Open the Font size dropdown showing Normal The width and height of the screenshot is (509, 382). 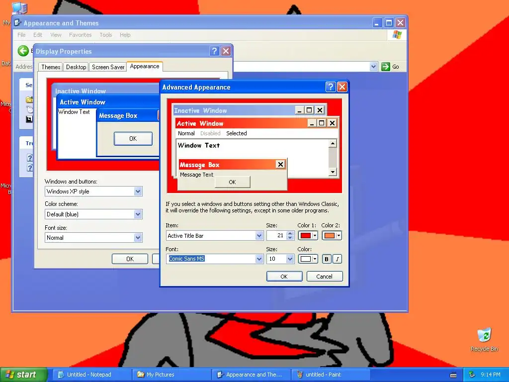point(138,237)
